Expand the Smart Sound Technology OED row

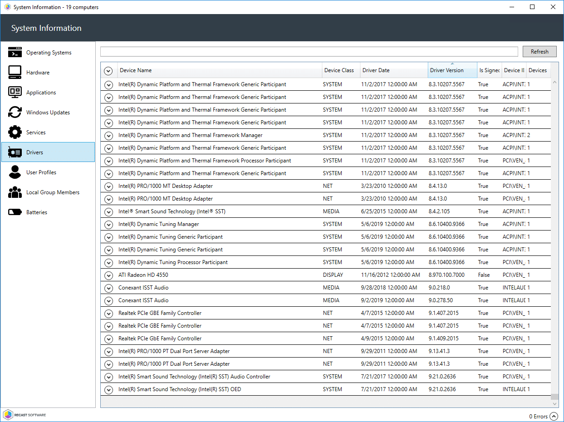(x=108, y=390)
